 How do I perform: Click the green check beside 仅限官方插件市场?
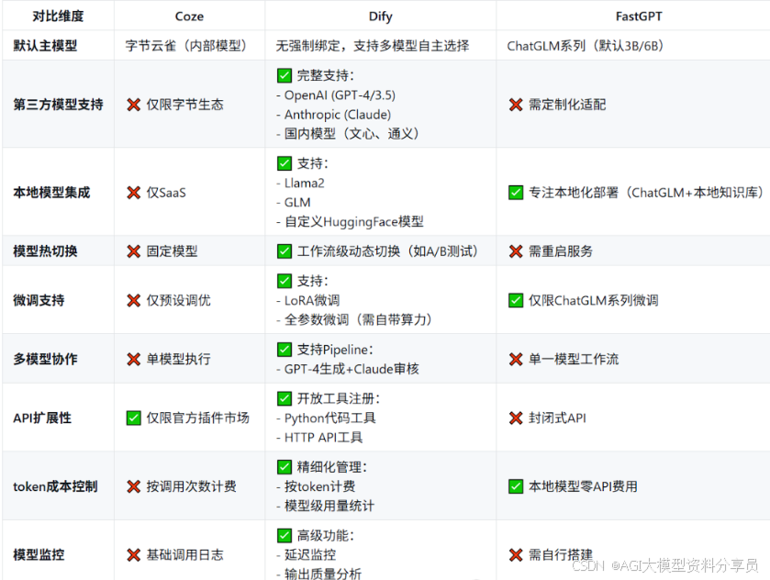[134, 418]
